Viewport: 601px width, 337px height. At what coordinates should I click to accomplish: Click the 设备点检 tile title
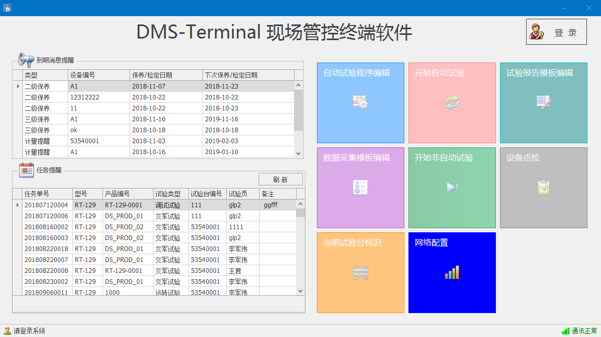pyautogui.click(x=523, y=158)
